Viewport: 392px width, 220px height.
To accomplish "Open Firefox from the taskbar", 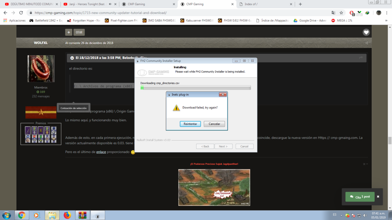I will pos(67,215).
